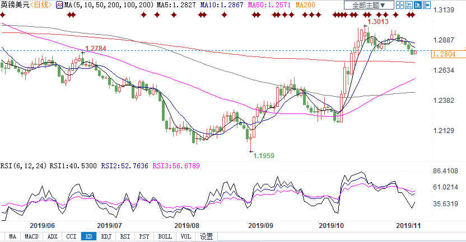The height and width of the screenshot is (242, 466).
Task: Switch to the CCI indicator tab
Action: tap(71, 237)
